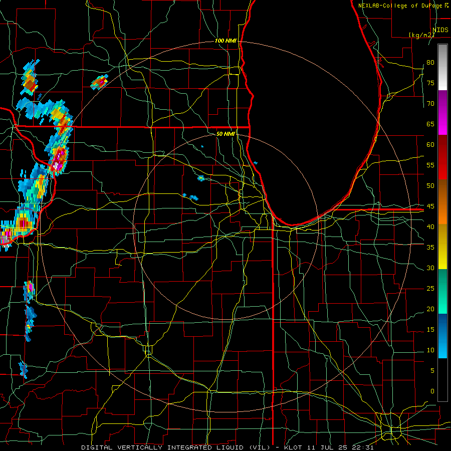Click the 45 value on the color scale
The image size is (451, 451).
coord(430,206)
